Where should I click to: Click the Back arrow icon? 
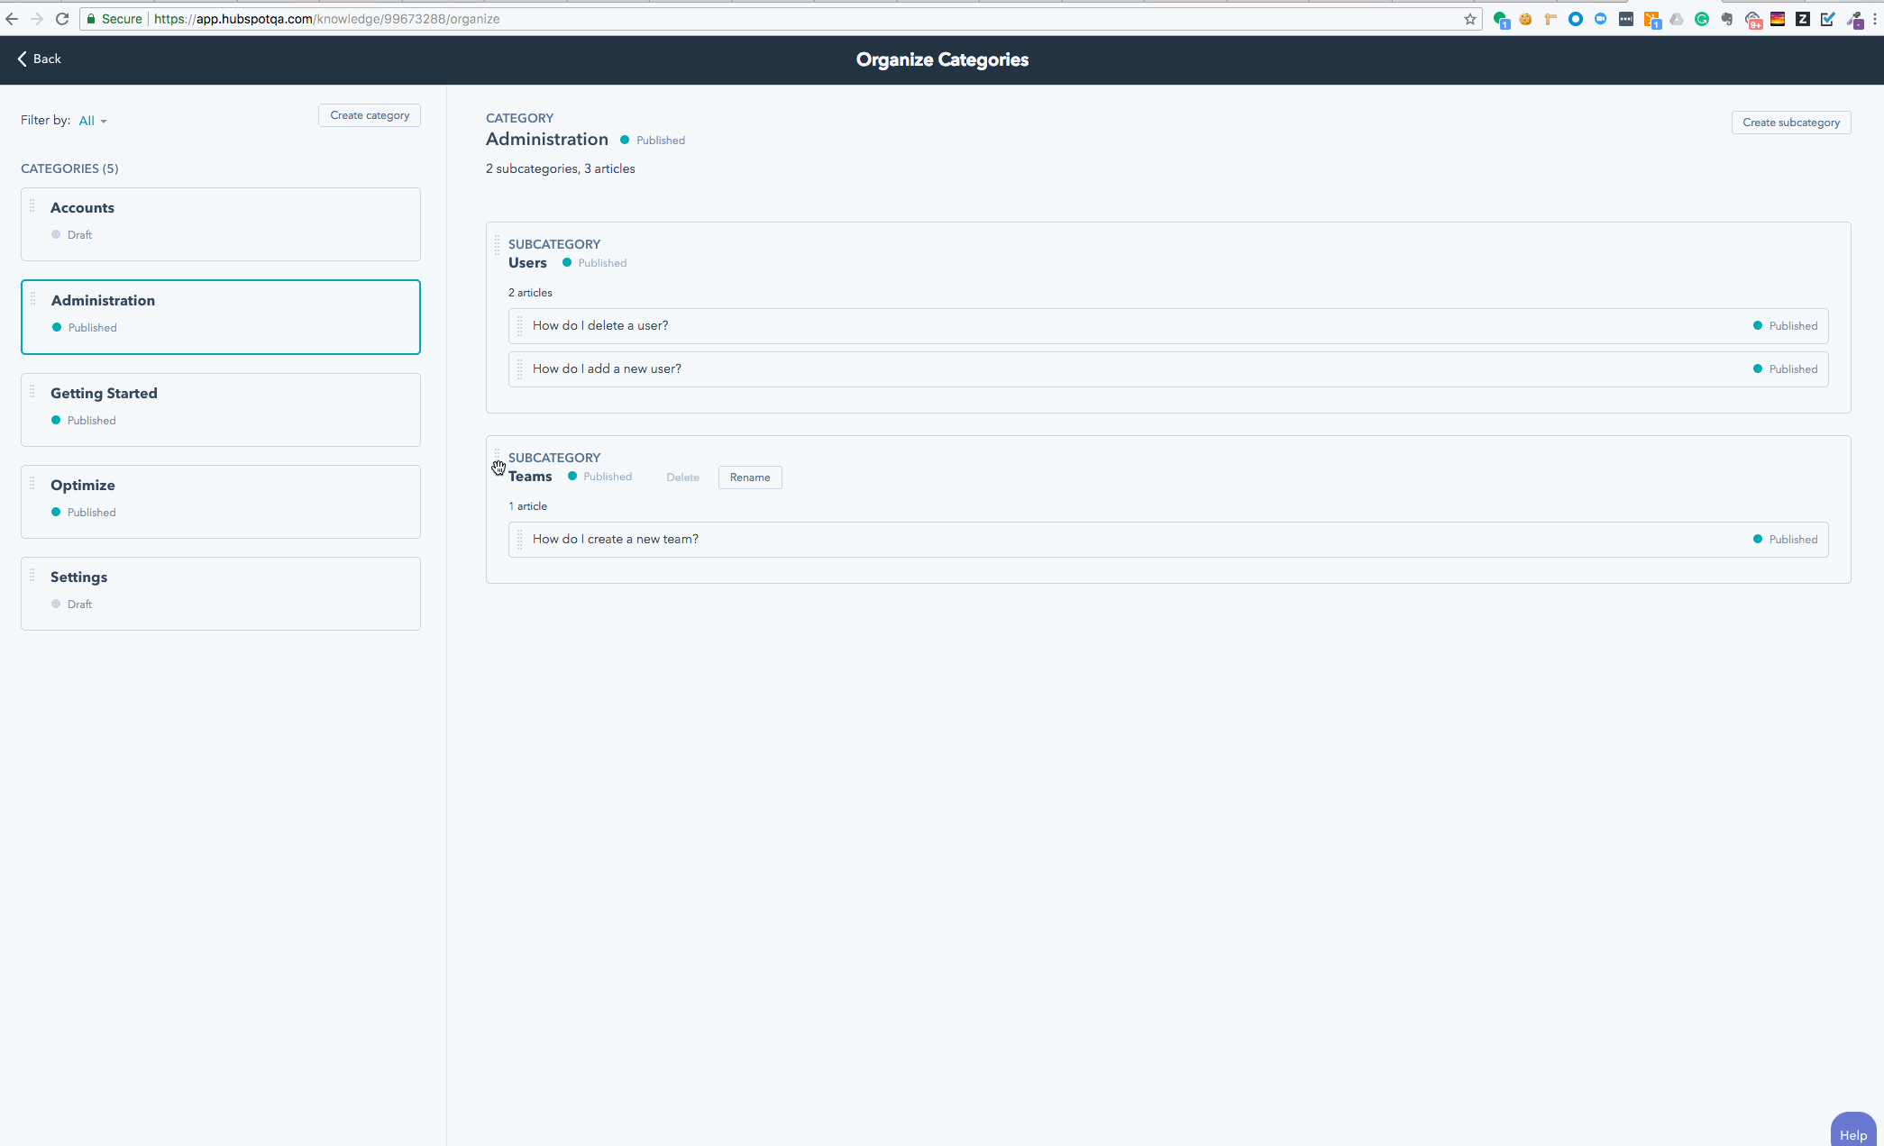[23, 59]
